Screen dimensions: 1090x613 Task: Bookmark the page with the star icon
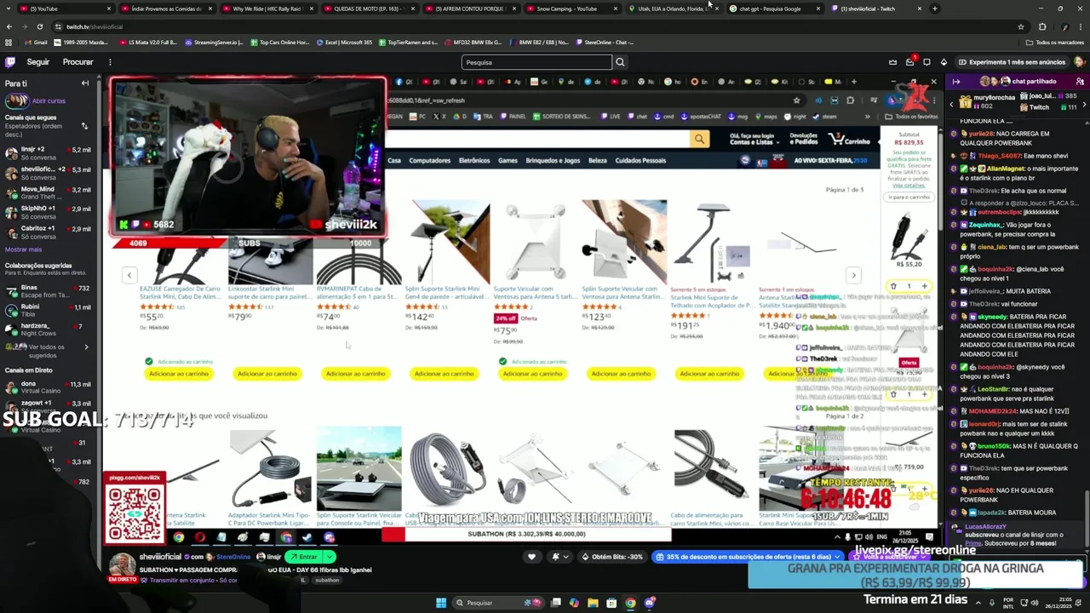coord(1020,26)
